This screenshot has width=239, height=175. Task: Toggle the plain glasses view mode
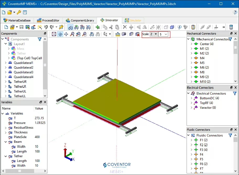pos(70,27)
